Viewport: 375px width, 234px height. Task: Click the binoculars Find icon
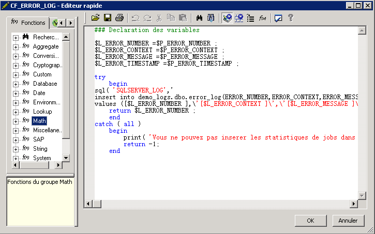pos(199,18)
